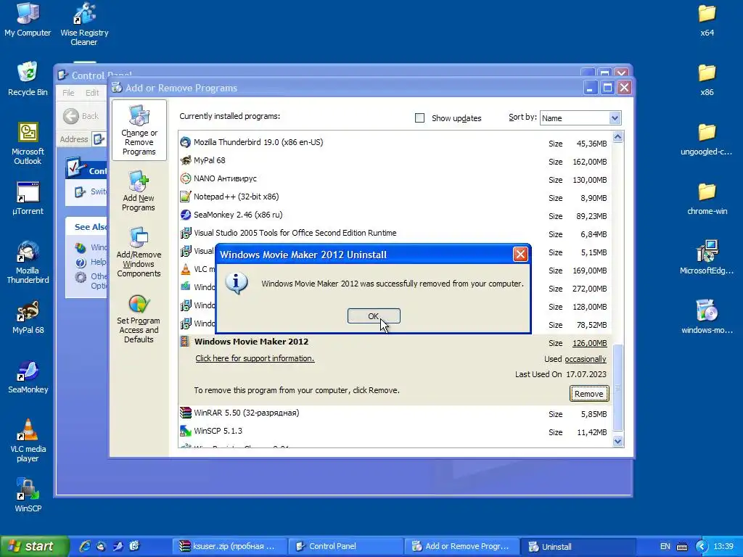Open the x64 folder on desktop
This screenshot has width=743, height=557.
pos(707,20)
